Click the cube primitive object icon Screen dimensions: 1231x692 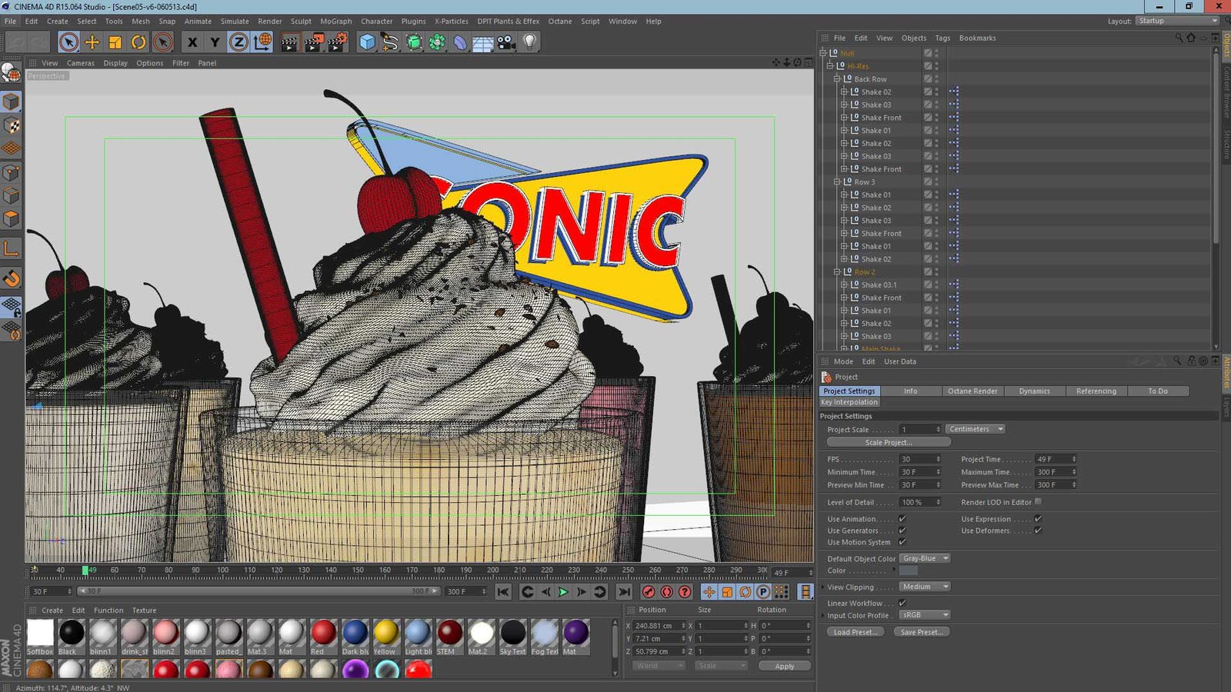(x=367, y=42)
